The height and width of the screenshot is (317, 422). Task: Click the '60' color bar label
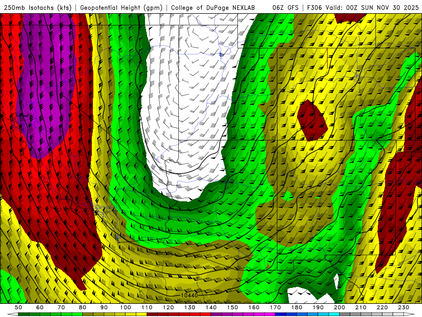[40, 307]
